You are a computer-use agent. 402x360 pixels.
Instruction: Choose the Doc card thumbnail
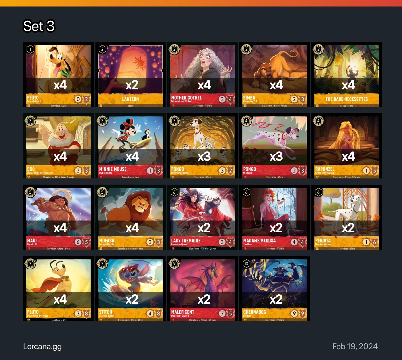58,146
